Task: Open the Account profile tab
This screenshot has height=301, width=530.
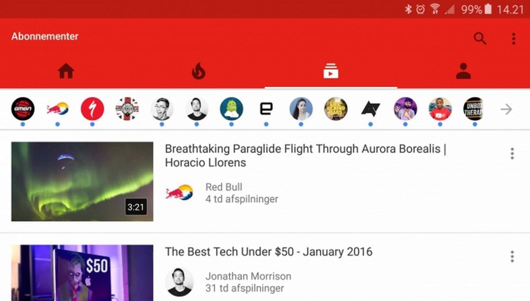Action: point(463,71)
